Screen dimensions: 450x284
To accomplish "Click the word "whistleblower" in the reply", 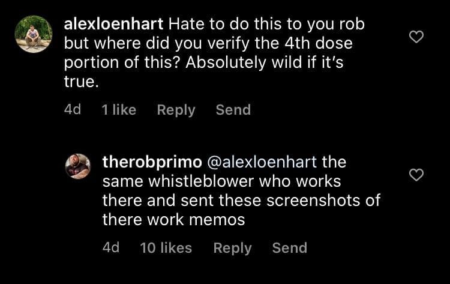I will point(205,181).
